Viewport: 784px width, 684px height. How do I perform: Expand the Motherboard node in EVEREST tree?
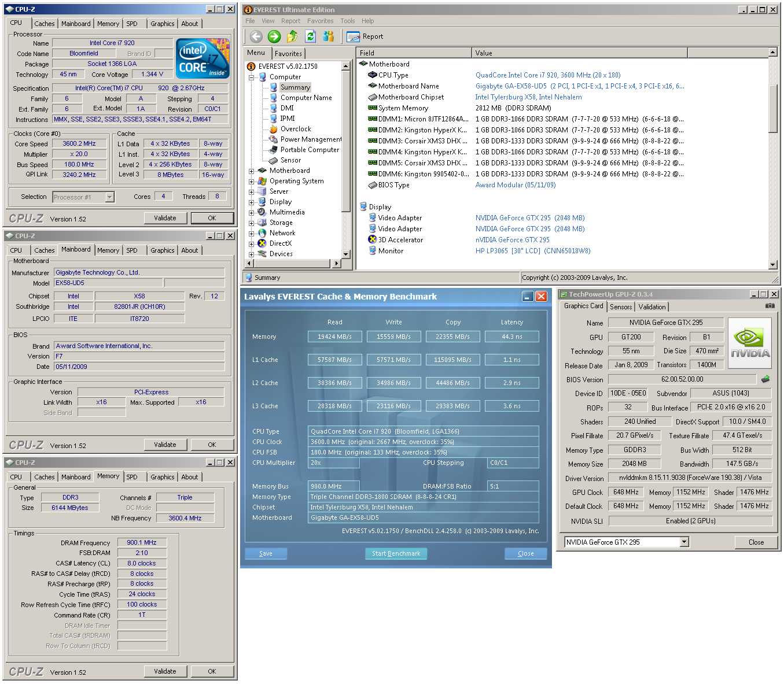[252, 171]
